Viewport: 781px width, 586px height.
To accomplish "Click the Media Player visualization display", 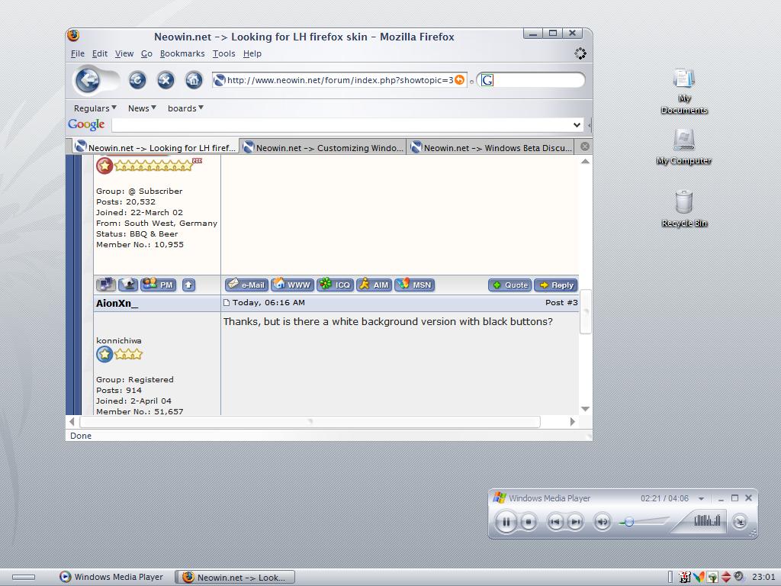I will point(707,520).
